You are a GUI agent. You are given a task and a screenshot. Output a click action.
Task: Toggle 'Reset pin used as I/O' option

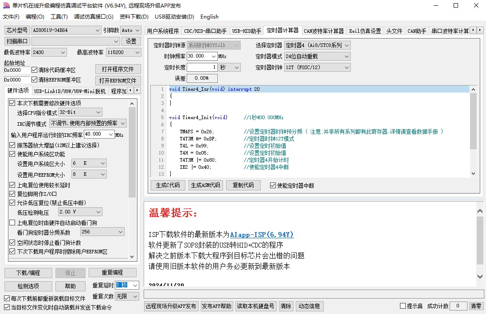tap(12, 194)
